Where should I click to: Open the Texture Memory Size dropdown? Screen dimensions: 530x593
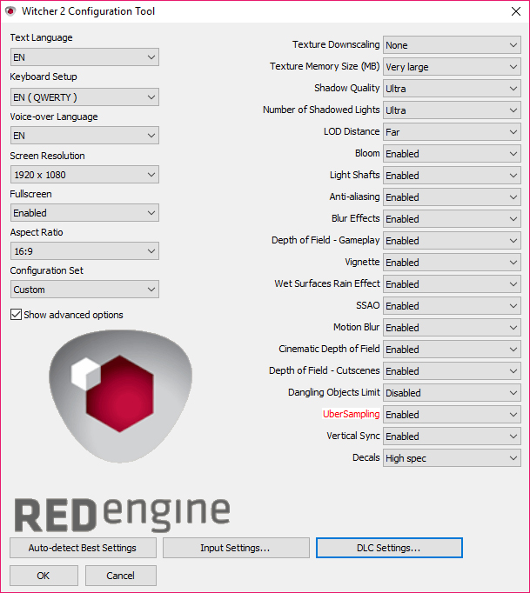[452, 67]
